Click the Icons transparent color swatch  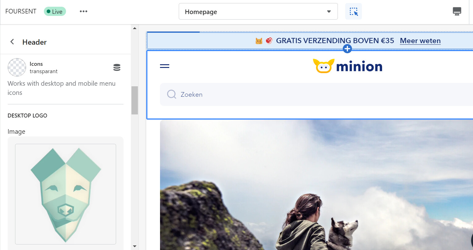tap(17, 67)
